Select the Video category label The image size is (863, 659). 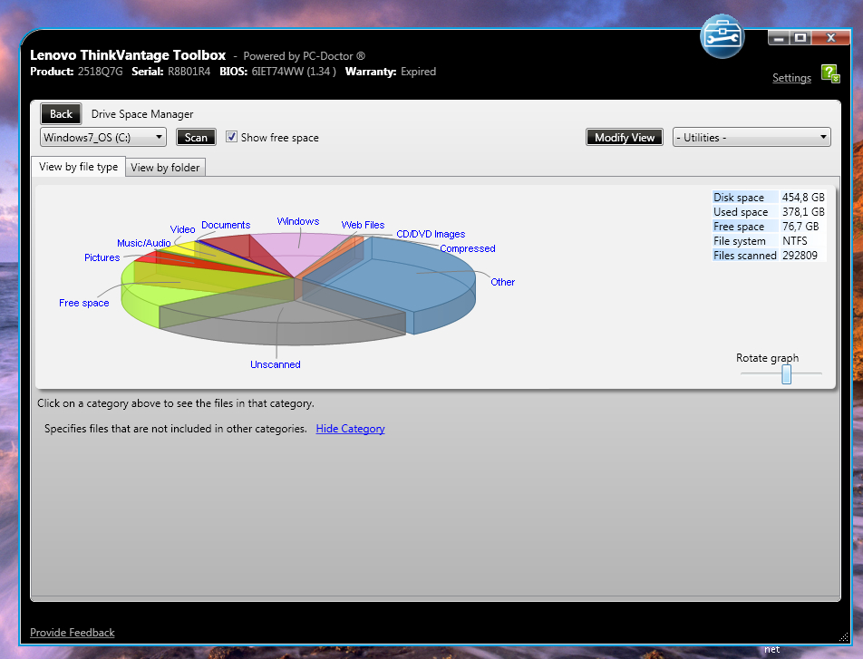click(182, 229)
